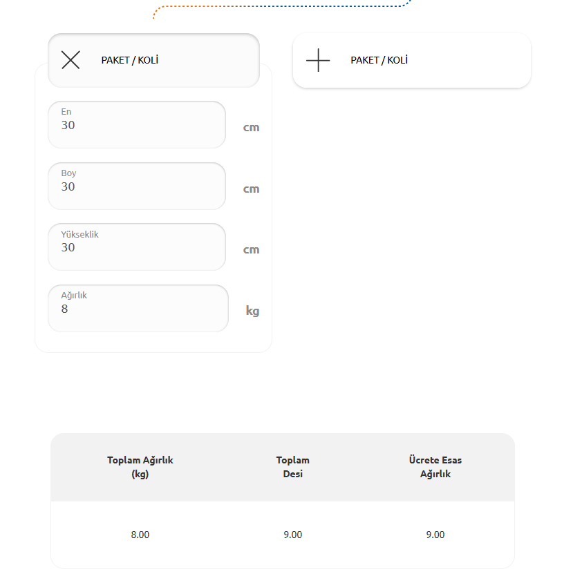The image size is (573, 576).
Task: Click the PAKET / KOLİ label beside the X
Action: coord(130,60)
